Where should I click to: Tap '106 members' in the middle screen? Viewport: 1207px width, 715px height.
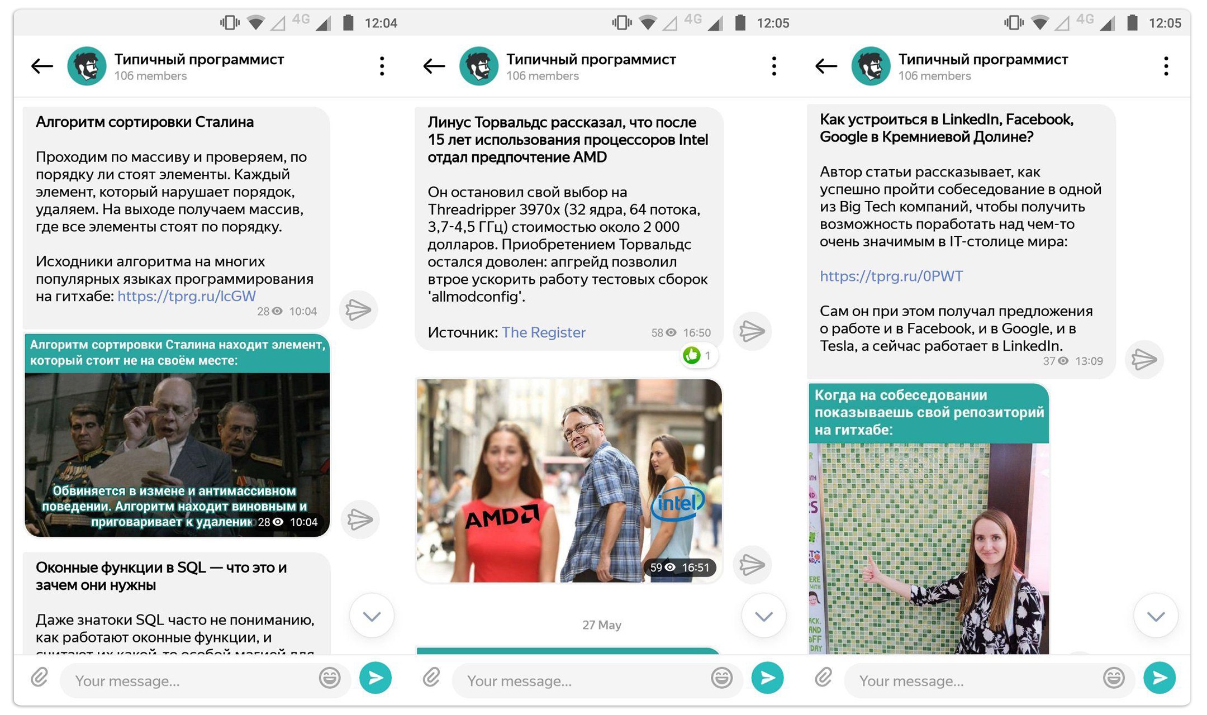click(x=543, y=76)
